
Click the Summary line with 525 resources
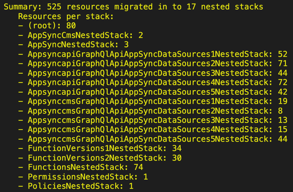click(x=133, y=7)
